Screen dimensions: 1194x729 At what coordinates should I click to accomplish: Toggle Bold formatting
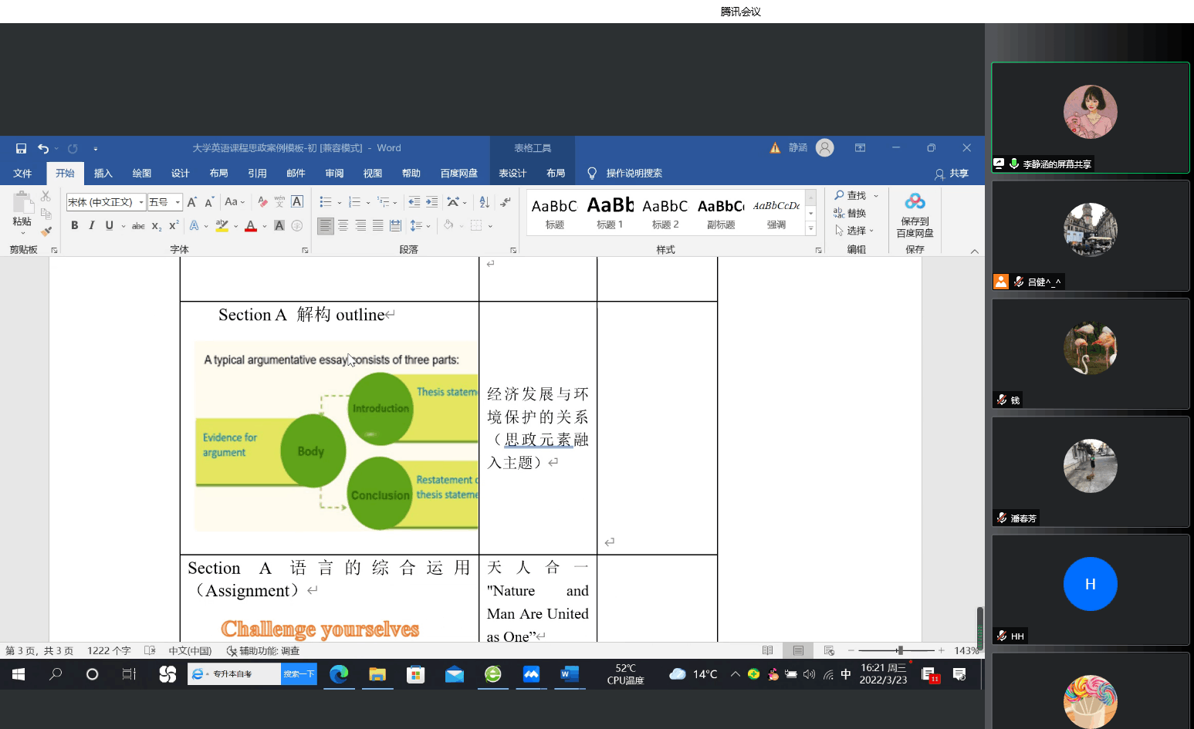click(75, 225)
